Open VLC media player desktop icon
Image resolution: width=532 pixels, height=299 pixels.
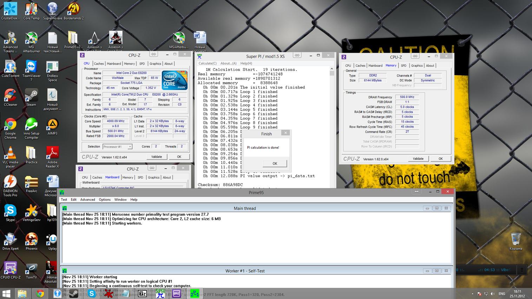(10, 157)
